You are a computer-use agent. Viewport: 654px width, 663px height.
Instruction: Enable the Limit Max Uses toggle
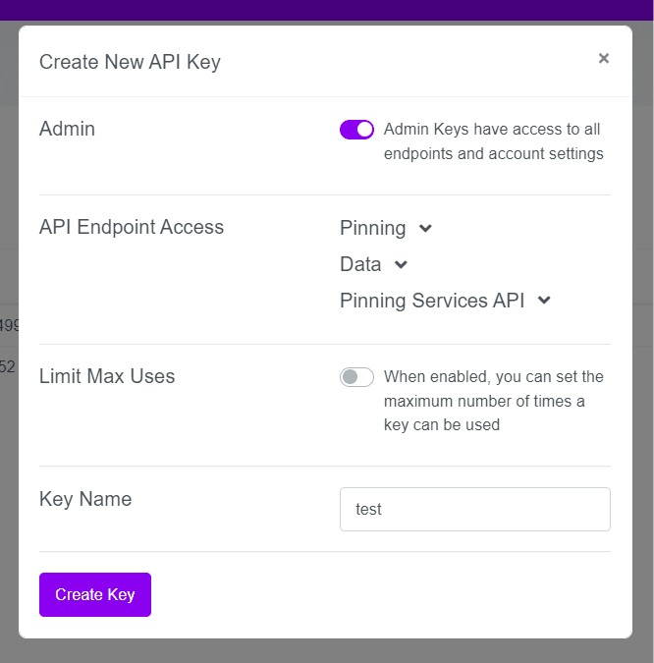click(x=356, y=377)
